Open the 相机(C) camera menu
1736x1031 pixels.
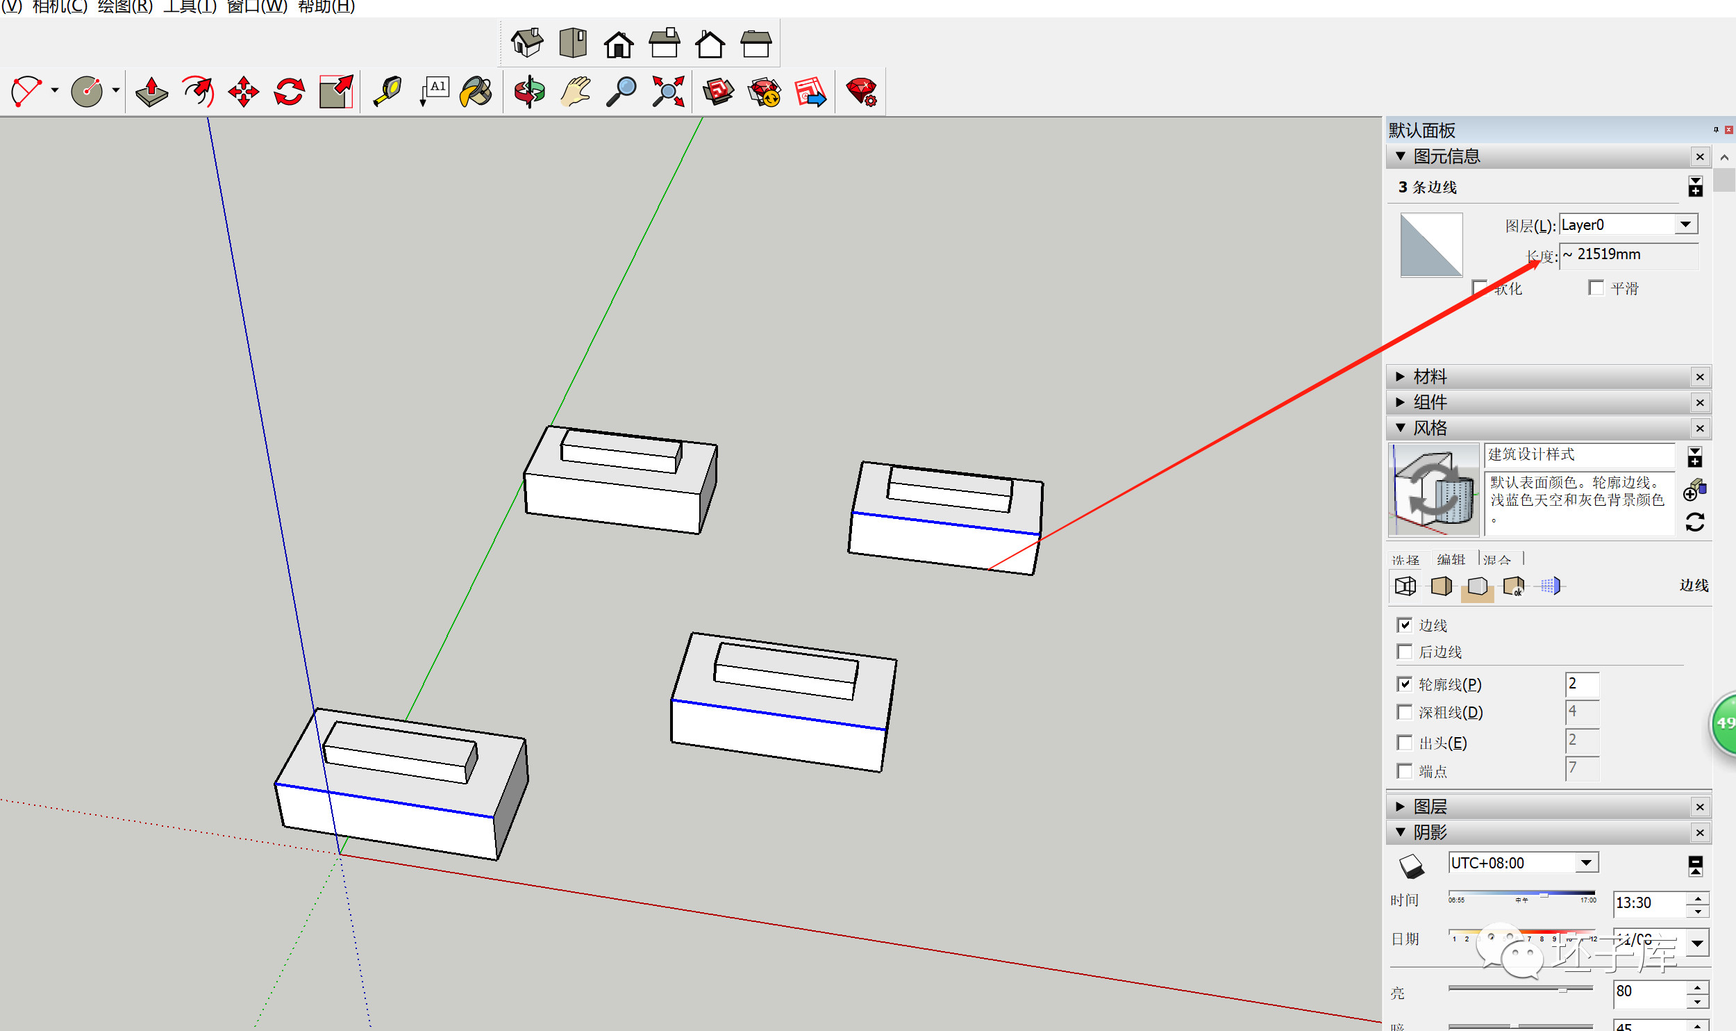tap(60, 7)
